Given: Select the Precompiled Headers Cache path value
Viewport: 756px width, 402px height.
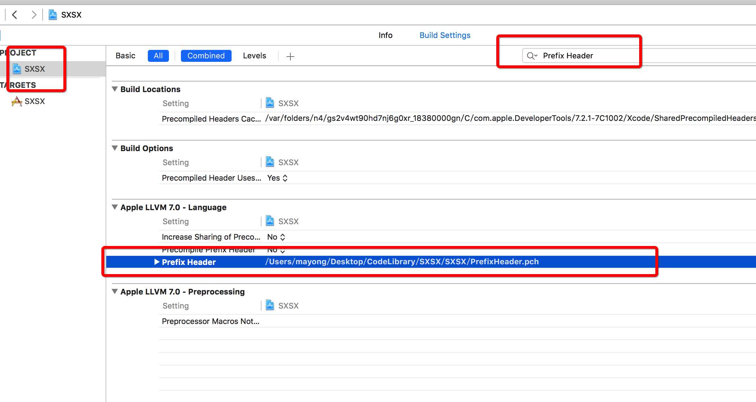Looking at the screenshot, I should pos(510,118).
